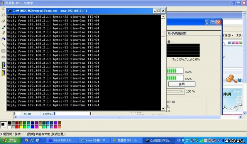Open the cmd window system menu icon
Image resolution: width=247 pixels, height=144 pixels.
9,11
